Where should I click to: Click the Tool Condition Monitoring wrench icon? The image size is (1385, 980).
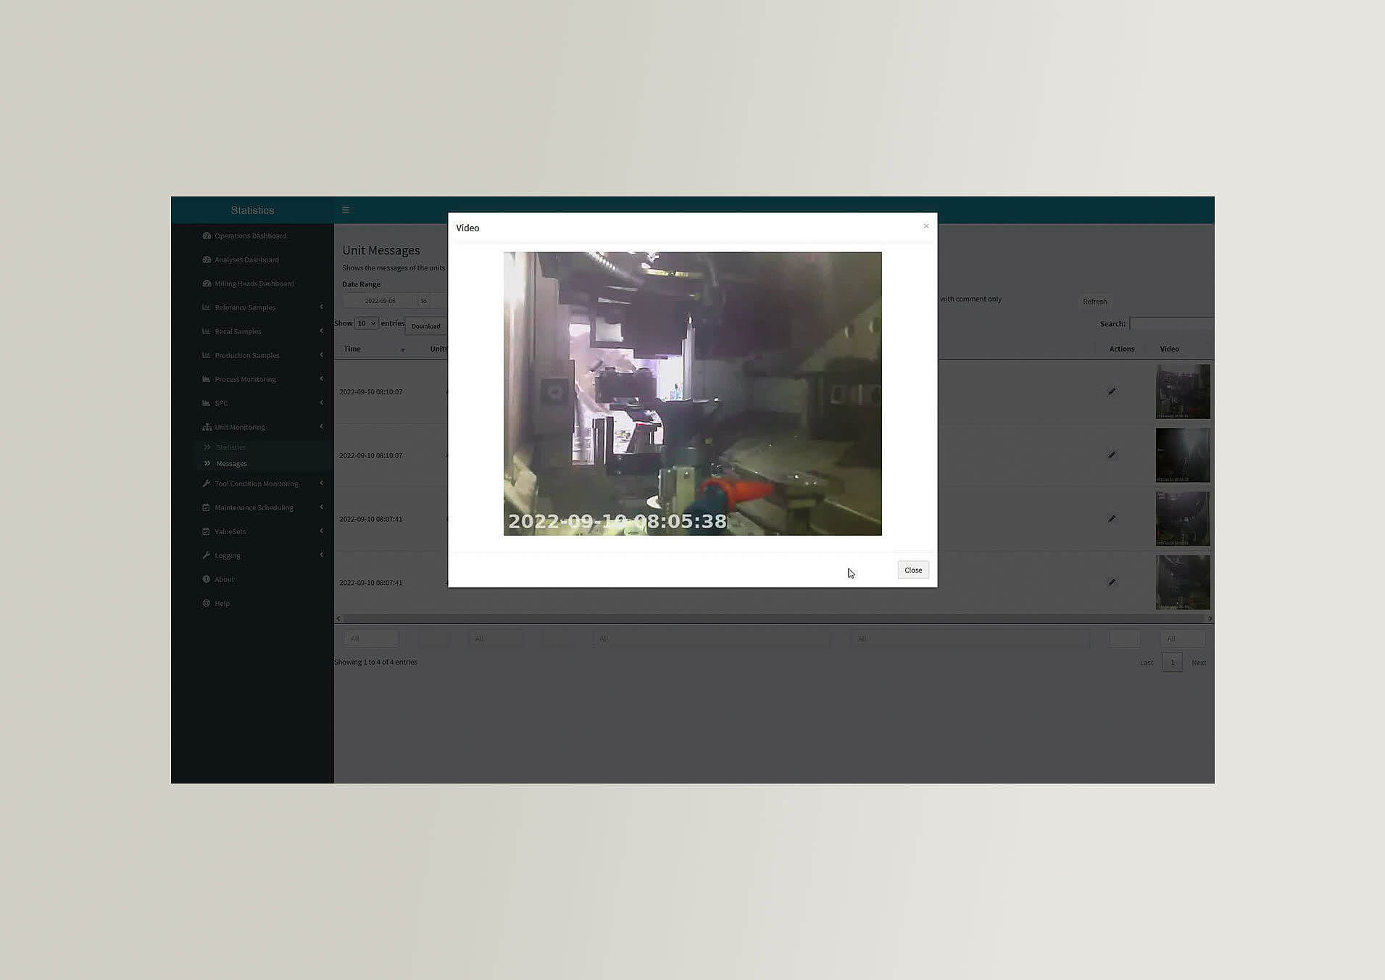click(207, 483)
